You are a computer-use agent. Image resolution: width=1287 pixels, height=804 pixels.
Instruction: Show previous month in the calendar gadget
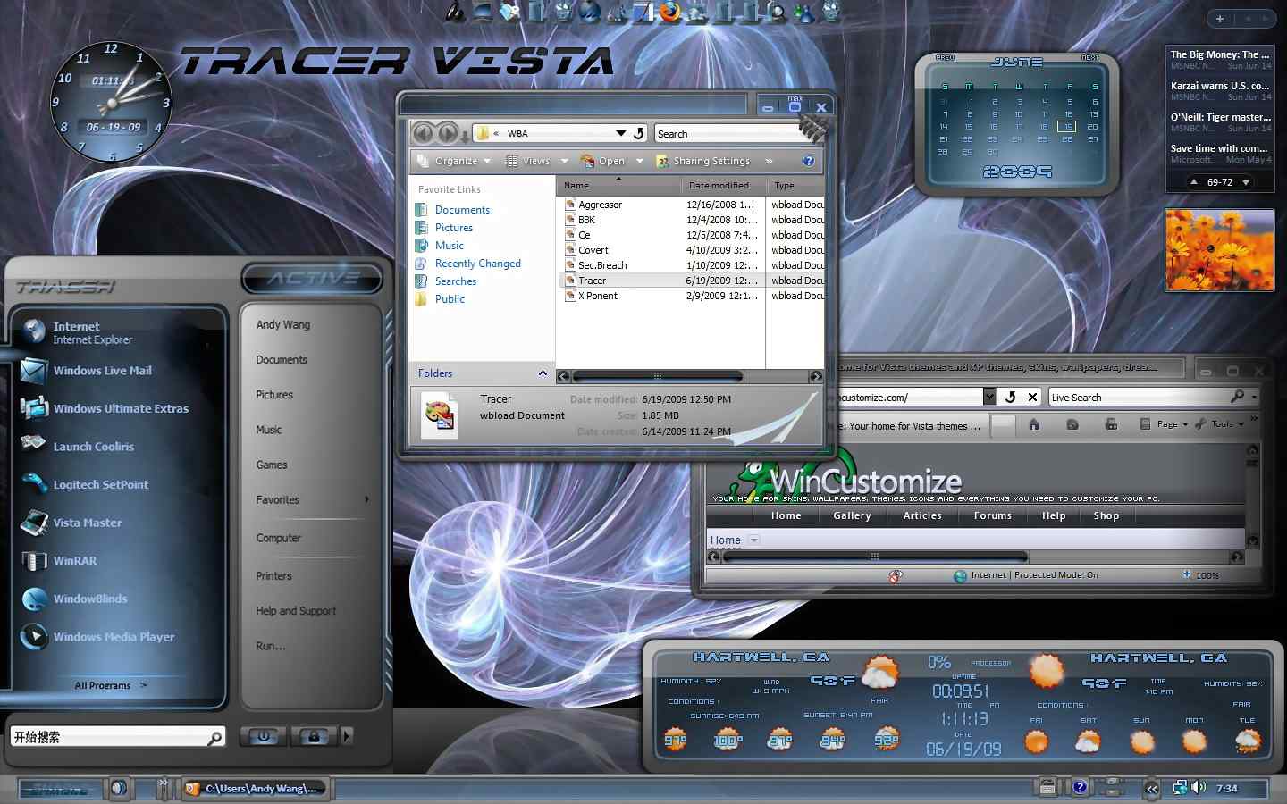(x=945, y=58)
